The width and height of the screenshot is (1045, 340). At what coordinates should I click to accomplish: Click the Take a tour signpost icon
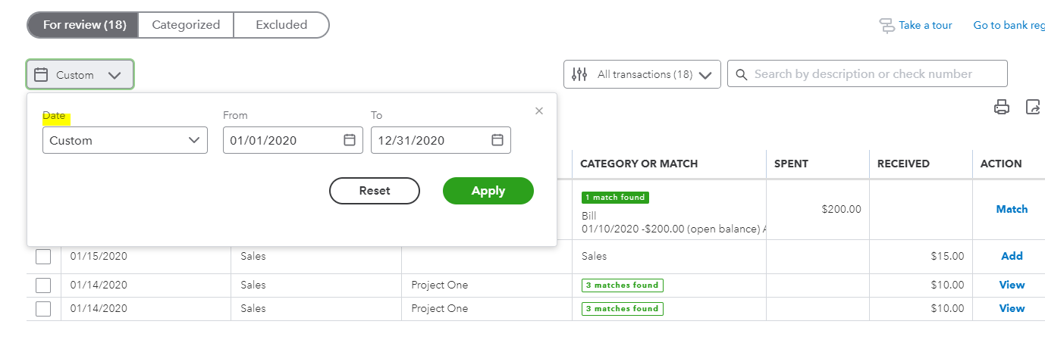pyautogui.click(x=887, y=25)
